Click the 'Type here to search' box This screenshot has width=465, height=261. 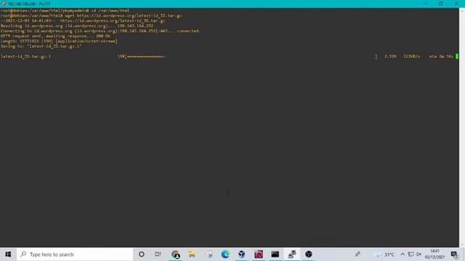[75, 254]
